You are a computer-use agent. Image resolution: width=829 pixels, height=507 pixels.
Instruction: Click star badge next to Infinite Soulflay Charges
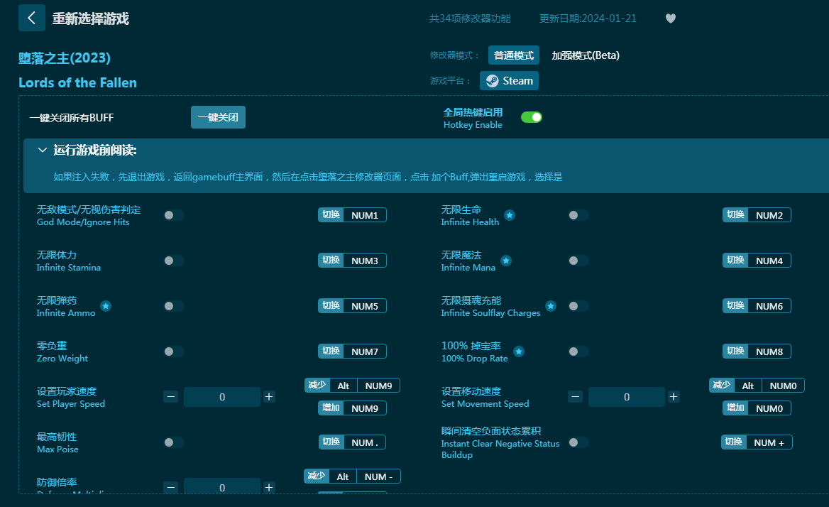(x=551, y=306)
